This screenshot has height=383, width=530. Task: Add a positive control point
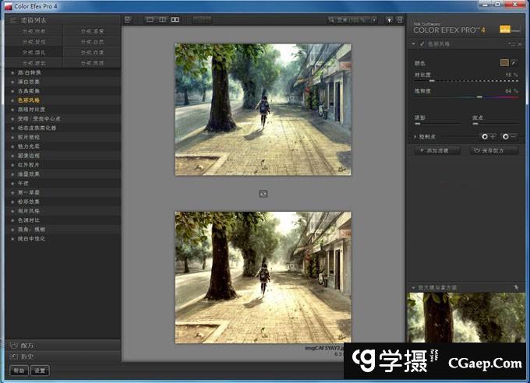click(x=488, y=135)
